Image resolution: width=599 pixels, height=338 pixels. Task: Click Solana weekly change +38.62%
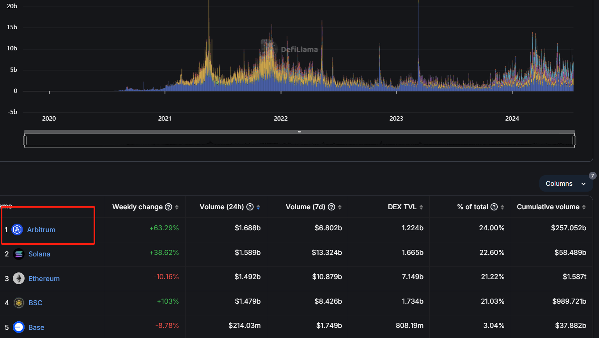(164, 253)
